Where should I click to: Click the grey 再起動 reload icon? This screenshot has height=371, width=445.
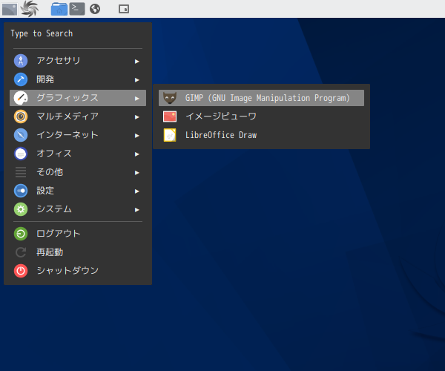[21, 252]
